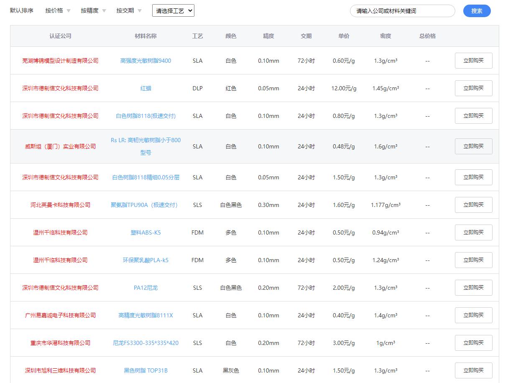Screen dimensions: 508x383
Task: Sort by price using the 按价格 arrow
Action: tap(68, 11)
